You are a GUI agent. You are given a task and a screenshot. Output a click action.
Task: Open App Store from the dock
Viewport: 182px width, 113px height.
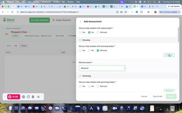[91, 108]
